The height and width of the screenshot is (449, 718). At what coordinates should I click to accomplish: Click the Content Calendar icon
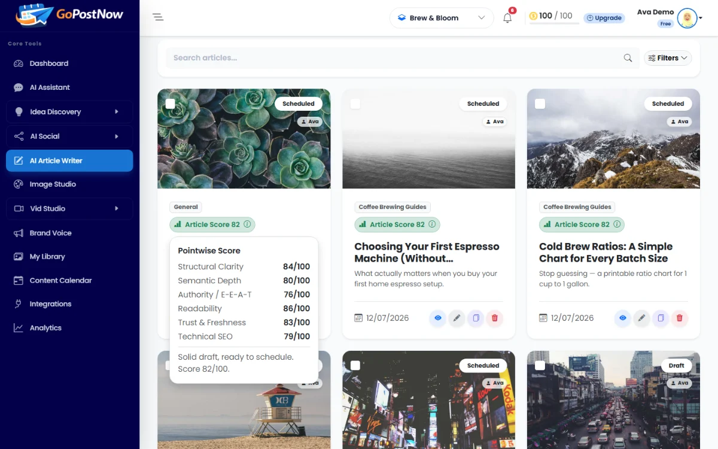tap(19, 280)
